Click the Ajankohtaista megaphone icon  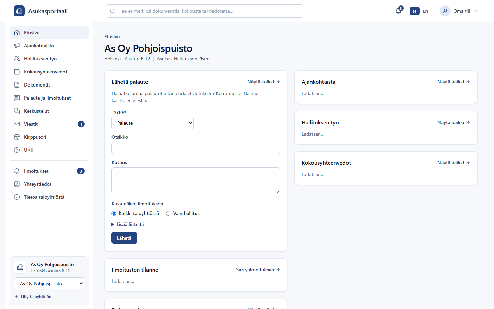tap(17, 46)
